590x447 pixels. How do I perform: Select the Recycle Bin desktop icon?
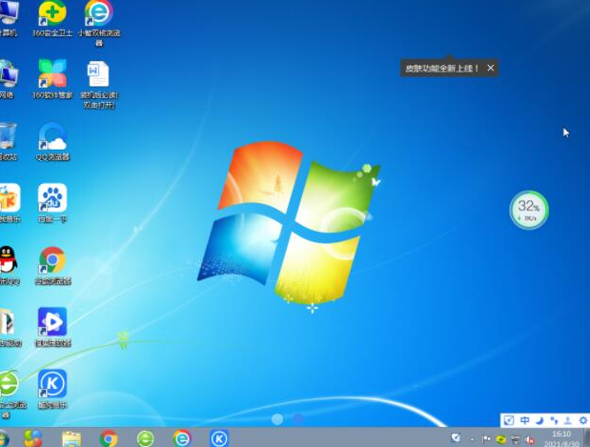8,136
